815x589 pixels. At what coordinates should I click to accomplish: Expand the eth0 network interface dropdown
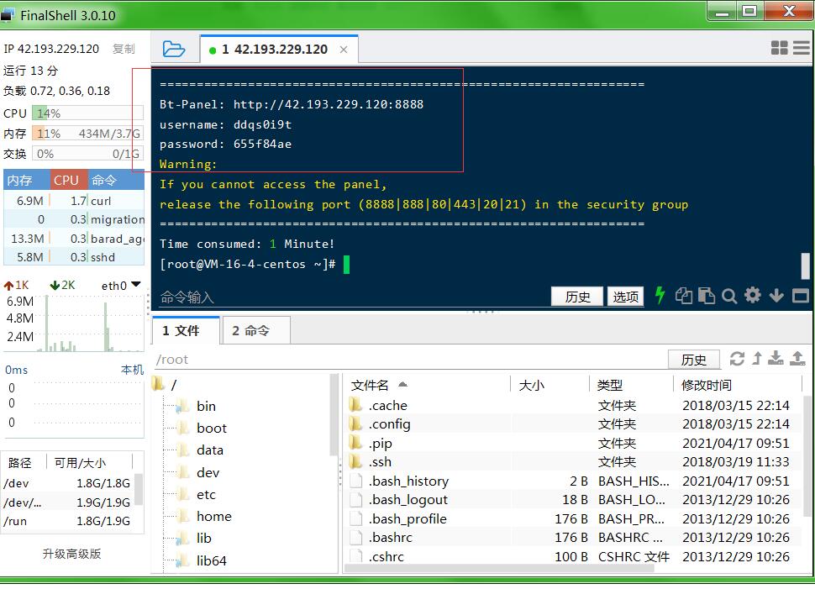pos(136,285)
